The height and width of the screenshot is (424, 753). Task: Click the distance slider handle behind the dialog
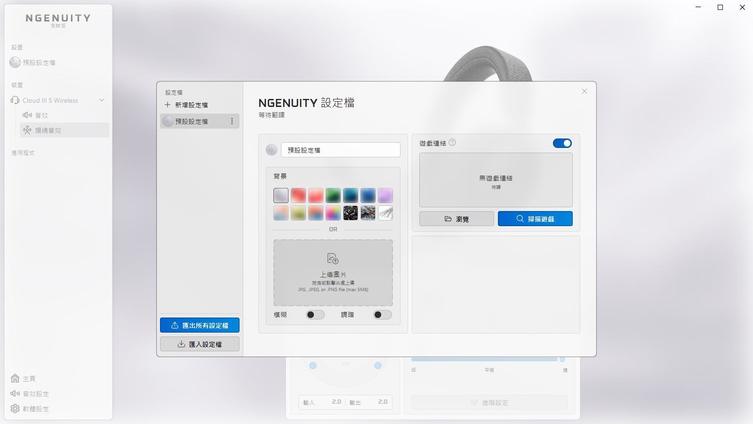coord(562,359)
